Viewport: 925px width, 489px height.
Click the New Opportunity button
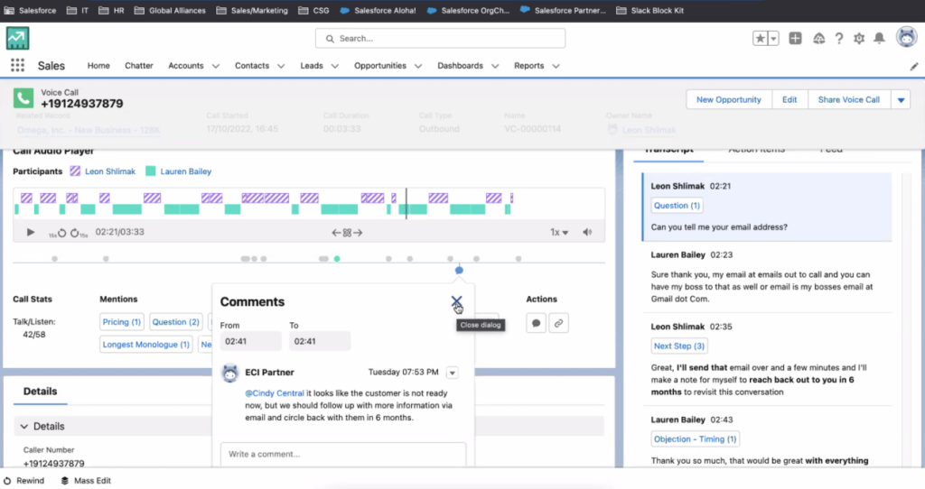click(728, 100)
